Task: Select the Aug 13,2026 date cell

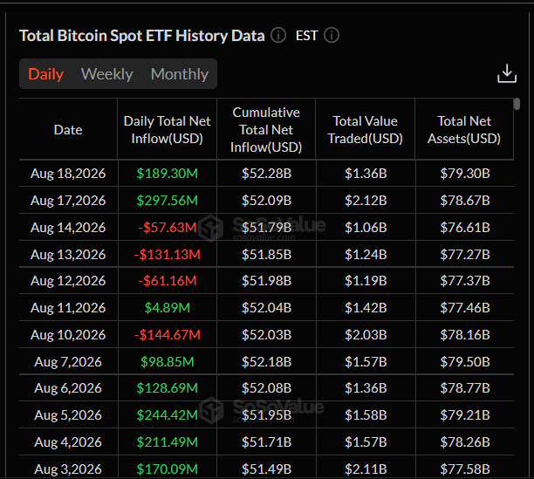Action: (x=68, y=254)
